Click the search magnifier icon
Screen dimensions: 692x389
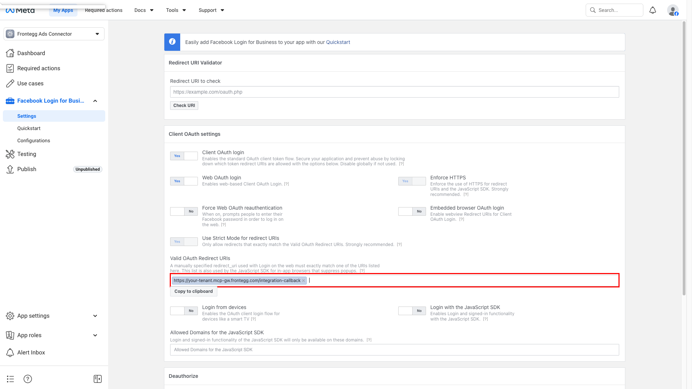(593, 10)
